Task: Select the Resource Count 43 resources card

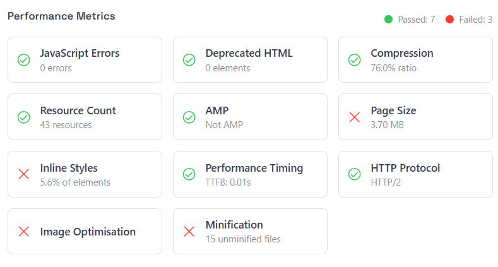Action: tap(85, 117)
